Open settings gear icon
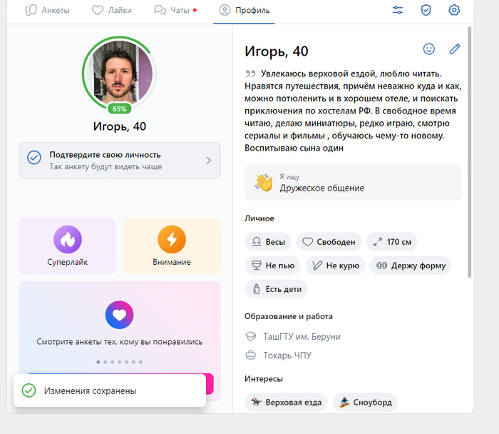The height and width of the screenshot is (434, 499). tap(454, 10)
